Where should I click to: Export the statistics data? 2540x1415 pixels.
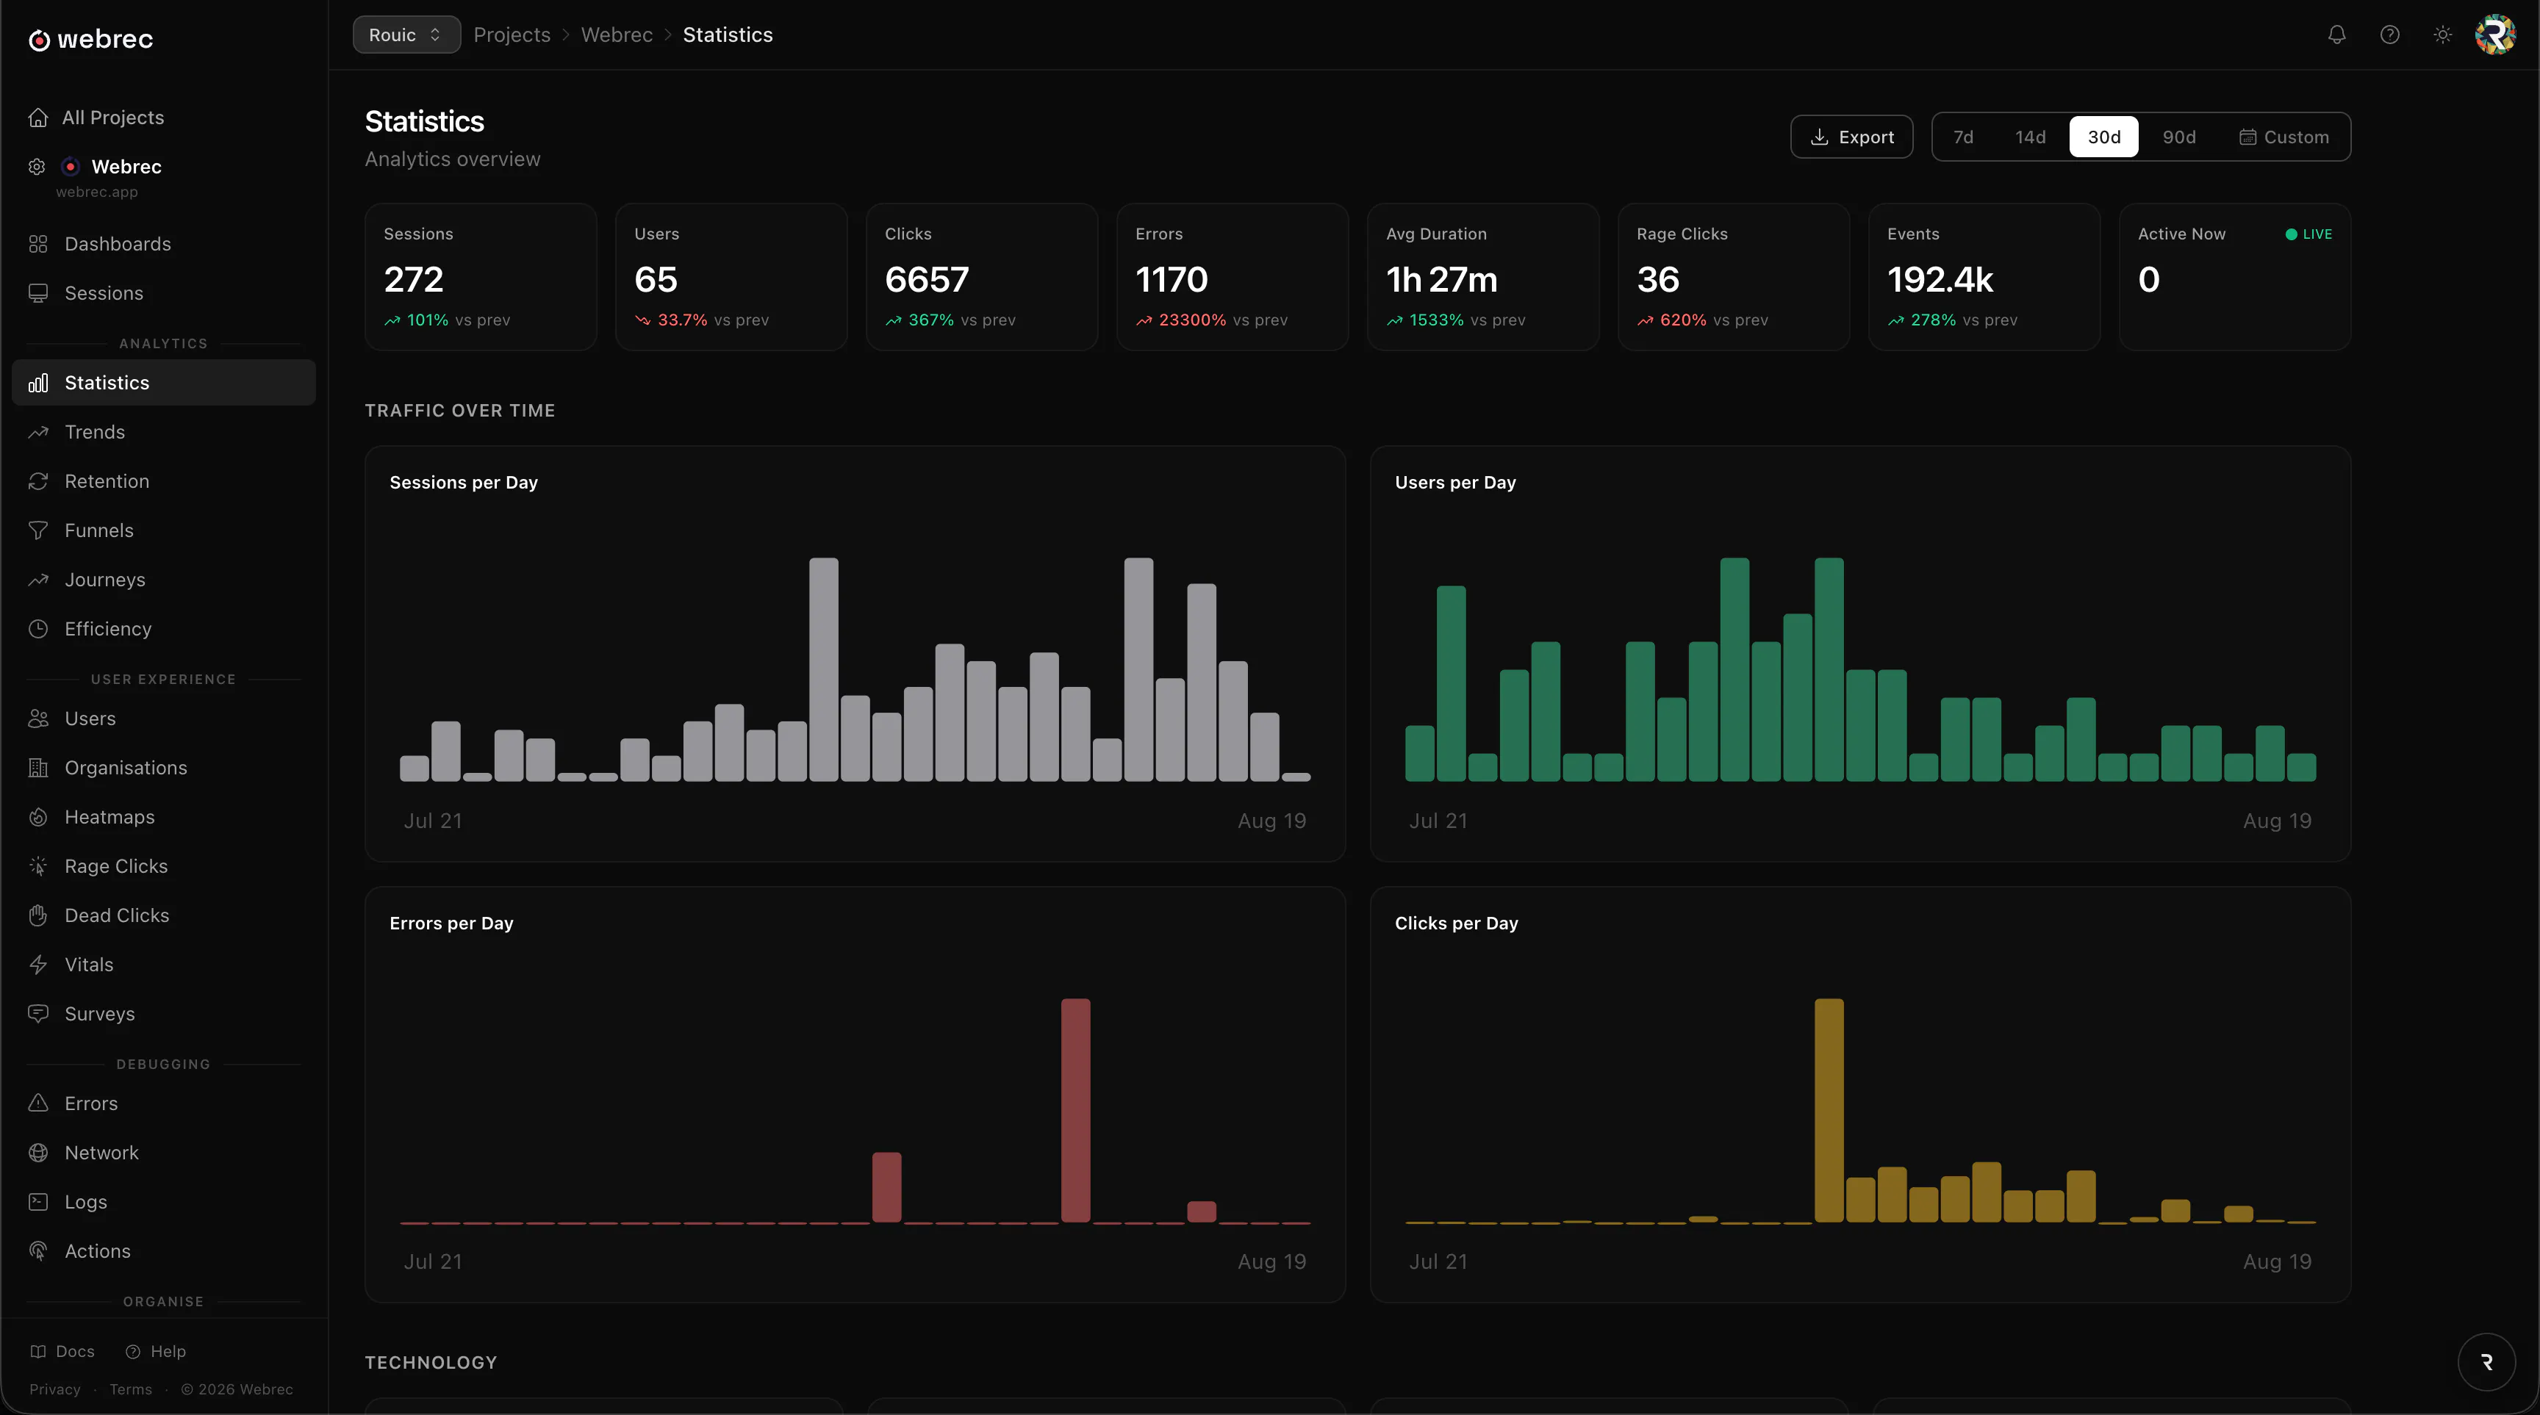tap(1852, 137)
